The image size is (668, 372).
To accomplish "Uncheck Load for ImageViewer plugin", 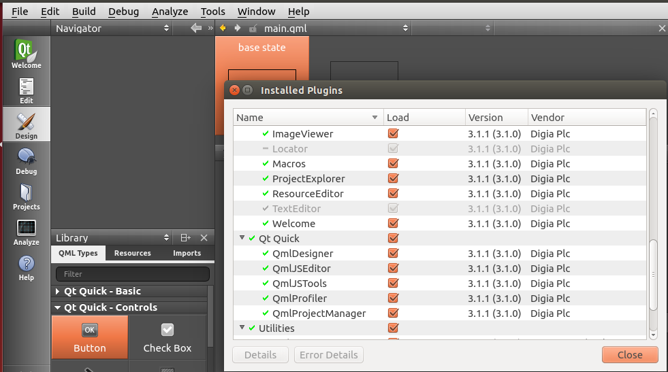I will 392,134.
